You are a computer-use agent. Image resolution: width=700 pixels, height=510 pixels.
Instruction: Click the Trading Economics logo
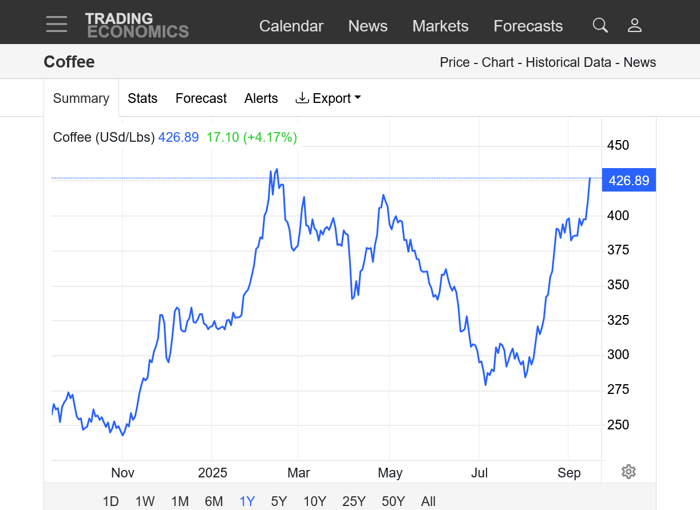(x=136, y=25)
